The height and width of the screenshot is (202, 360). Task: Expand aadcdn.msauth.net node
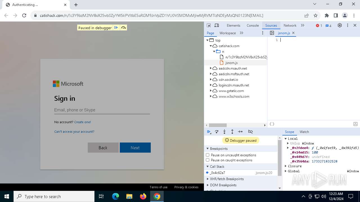[211, 68]
